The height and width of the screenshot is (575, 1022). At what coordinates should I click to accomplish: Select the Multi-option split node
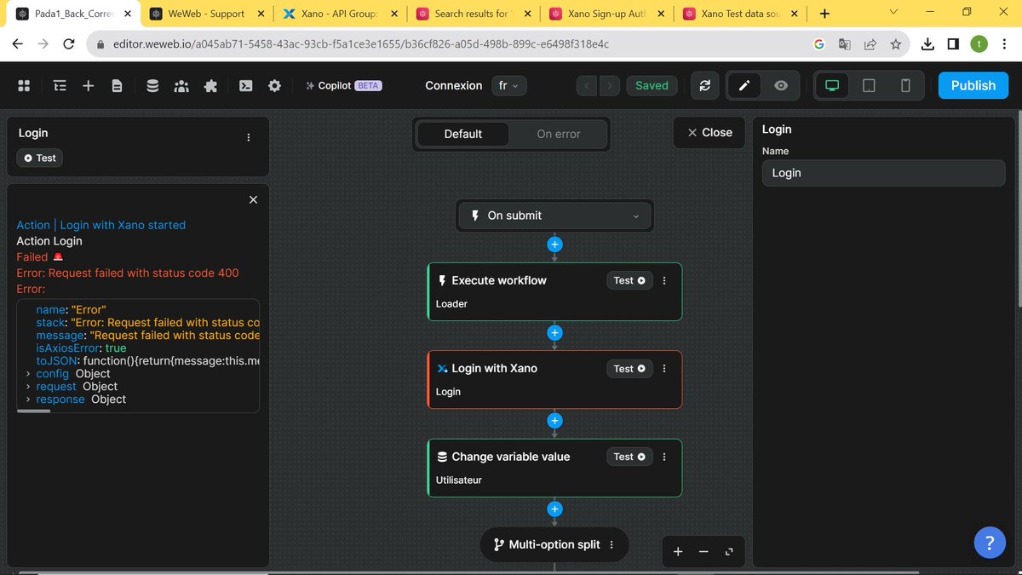(x=554, y=545)
